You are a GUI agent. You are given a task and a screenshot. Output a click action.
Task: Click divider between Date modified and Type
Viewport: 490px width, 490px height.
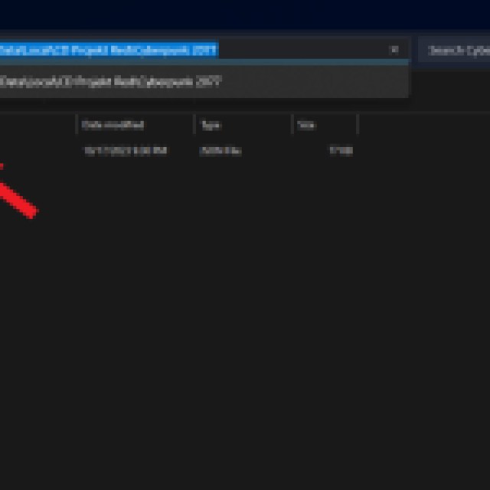click(194, 125)
